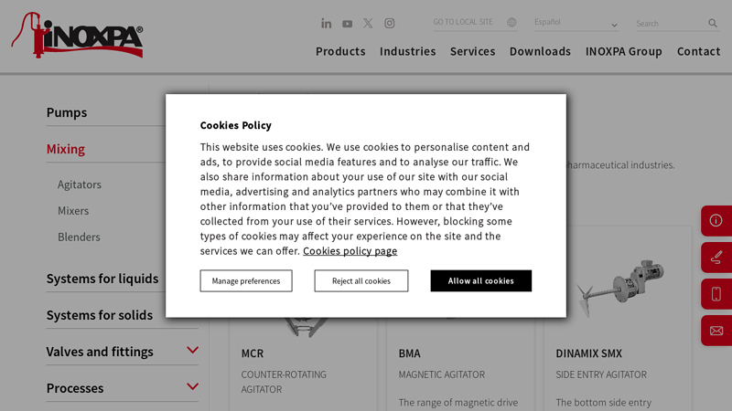
Task: Expand the Processes category chevron
Action: pos(192,387)
